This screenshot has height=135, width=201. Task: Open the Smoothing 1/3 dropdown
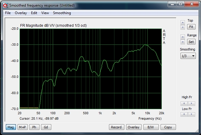(188, 56)
